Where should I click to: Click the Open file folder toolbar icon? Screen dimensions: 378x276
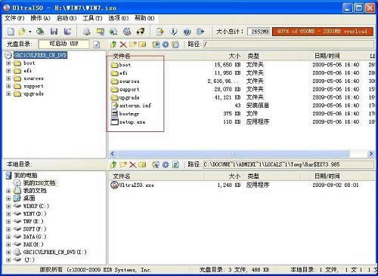22,32
